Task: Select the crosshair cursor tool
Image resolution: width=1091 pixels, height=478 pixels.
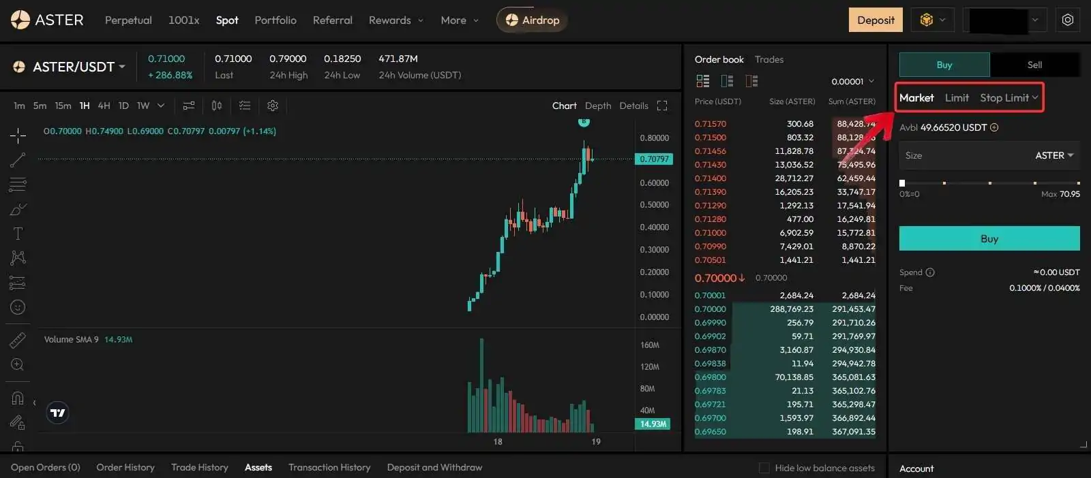Action: coord(18,136)
